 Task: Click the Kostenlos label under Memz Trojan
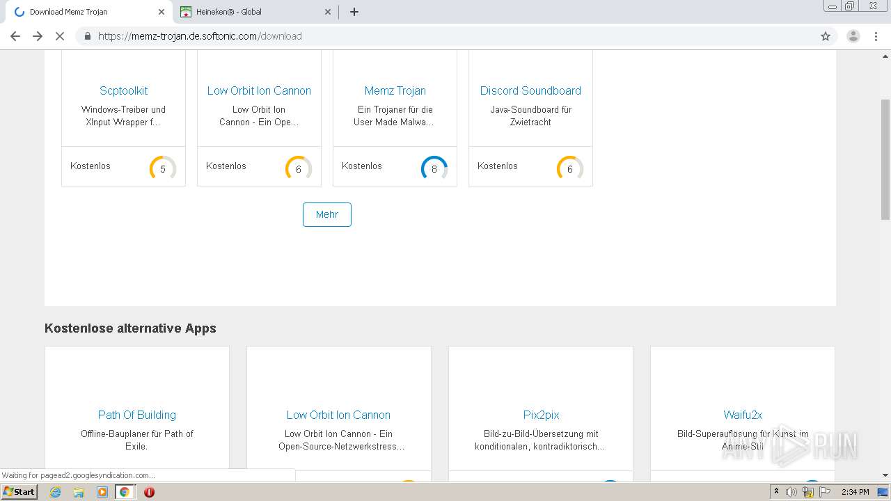pyautogui.click(x=362, y=166)
